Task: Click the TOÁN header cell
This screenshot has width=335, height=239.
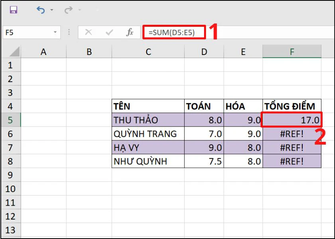Action: [204, 106]
